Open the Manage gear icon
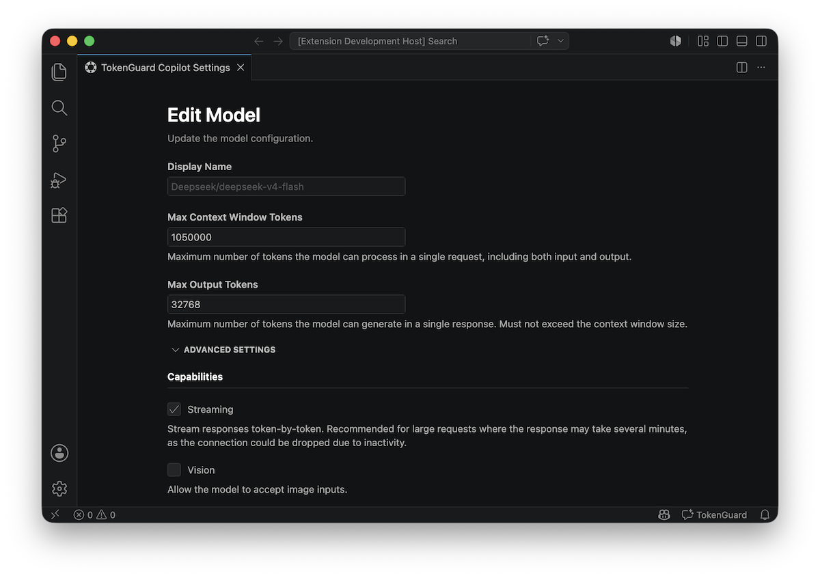This screenshot has width=820, height=578. [59, 488]
